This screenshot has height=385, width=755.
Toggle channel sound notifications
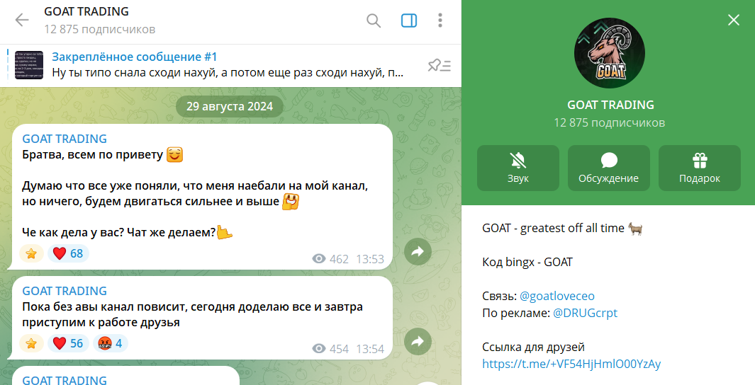pos(518,168)
